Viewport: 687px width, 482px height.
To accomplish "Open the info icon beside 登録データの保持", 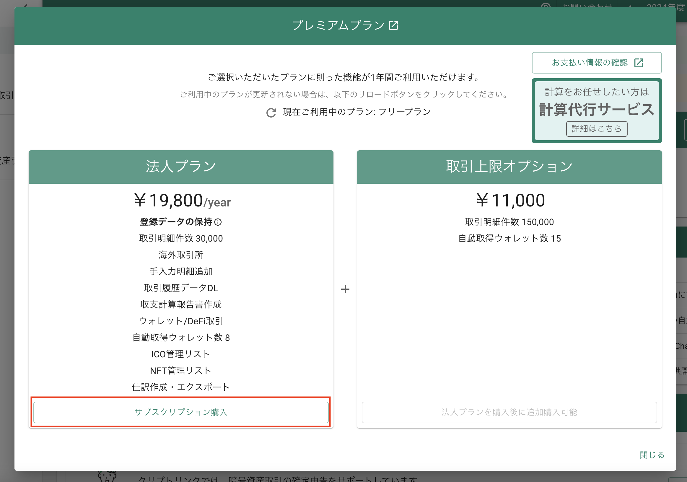I will 218,222.
